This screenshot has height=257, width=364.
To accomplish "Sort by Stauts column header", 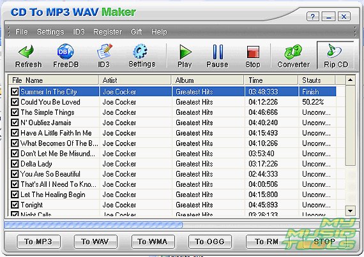I will 317,80.
